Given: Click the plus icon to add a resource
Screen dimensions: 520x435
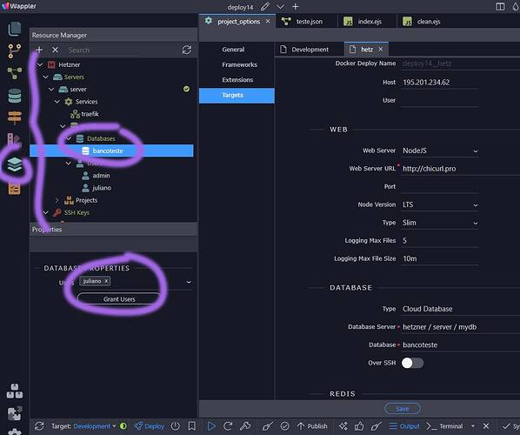Looking at the screenshot, I should 39,50.
